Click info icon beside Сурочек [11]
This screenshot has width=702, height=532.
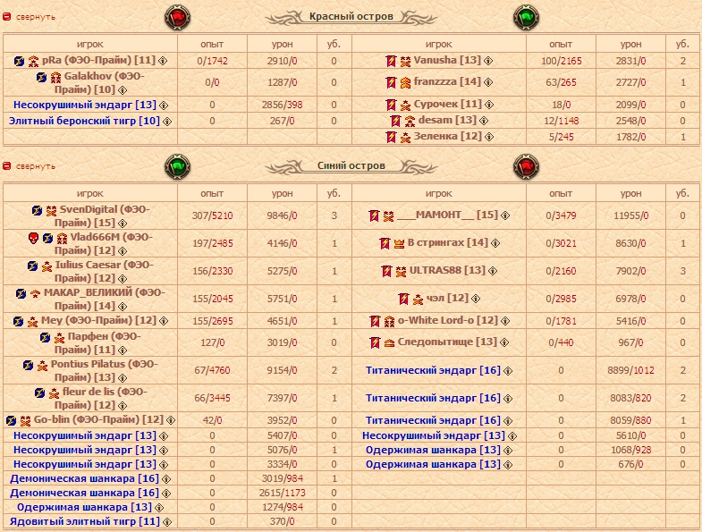489,105
